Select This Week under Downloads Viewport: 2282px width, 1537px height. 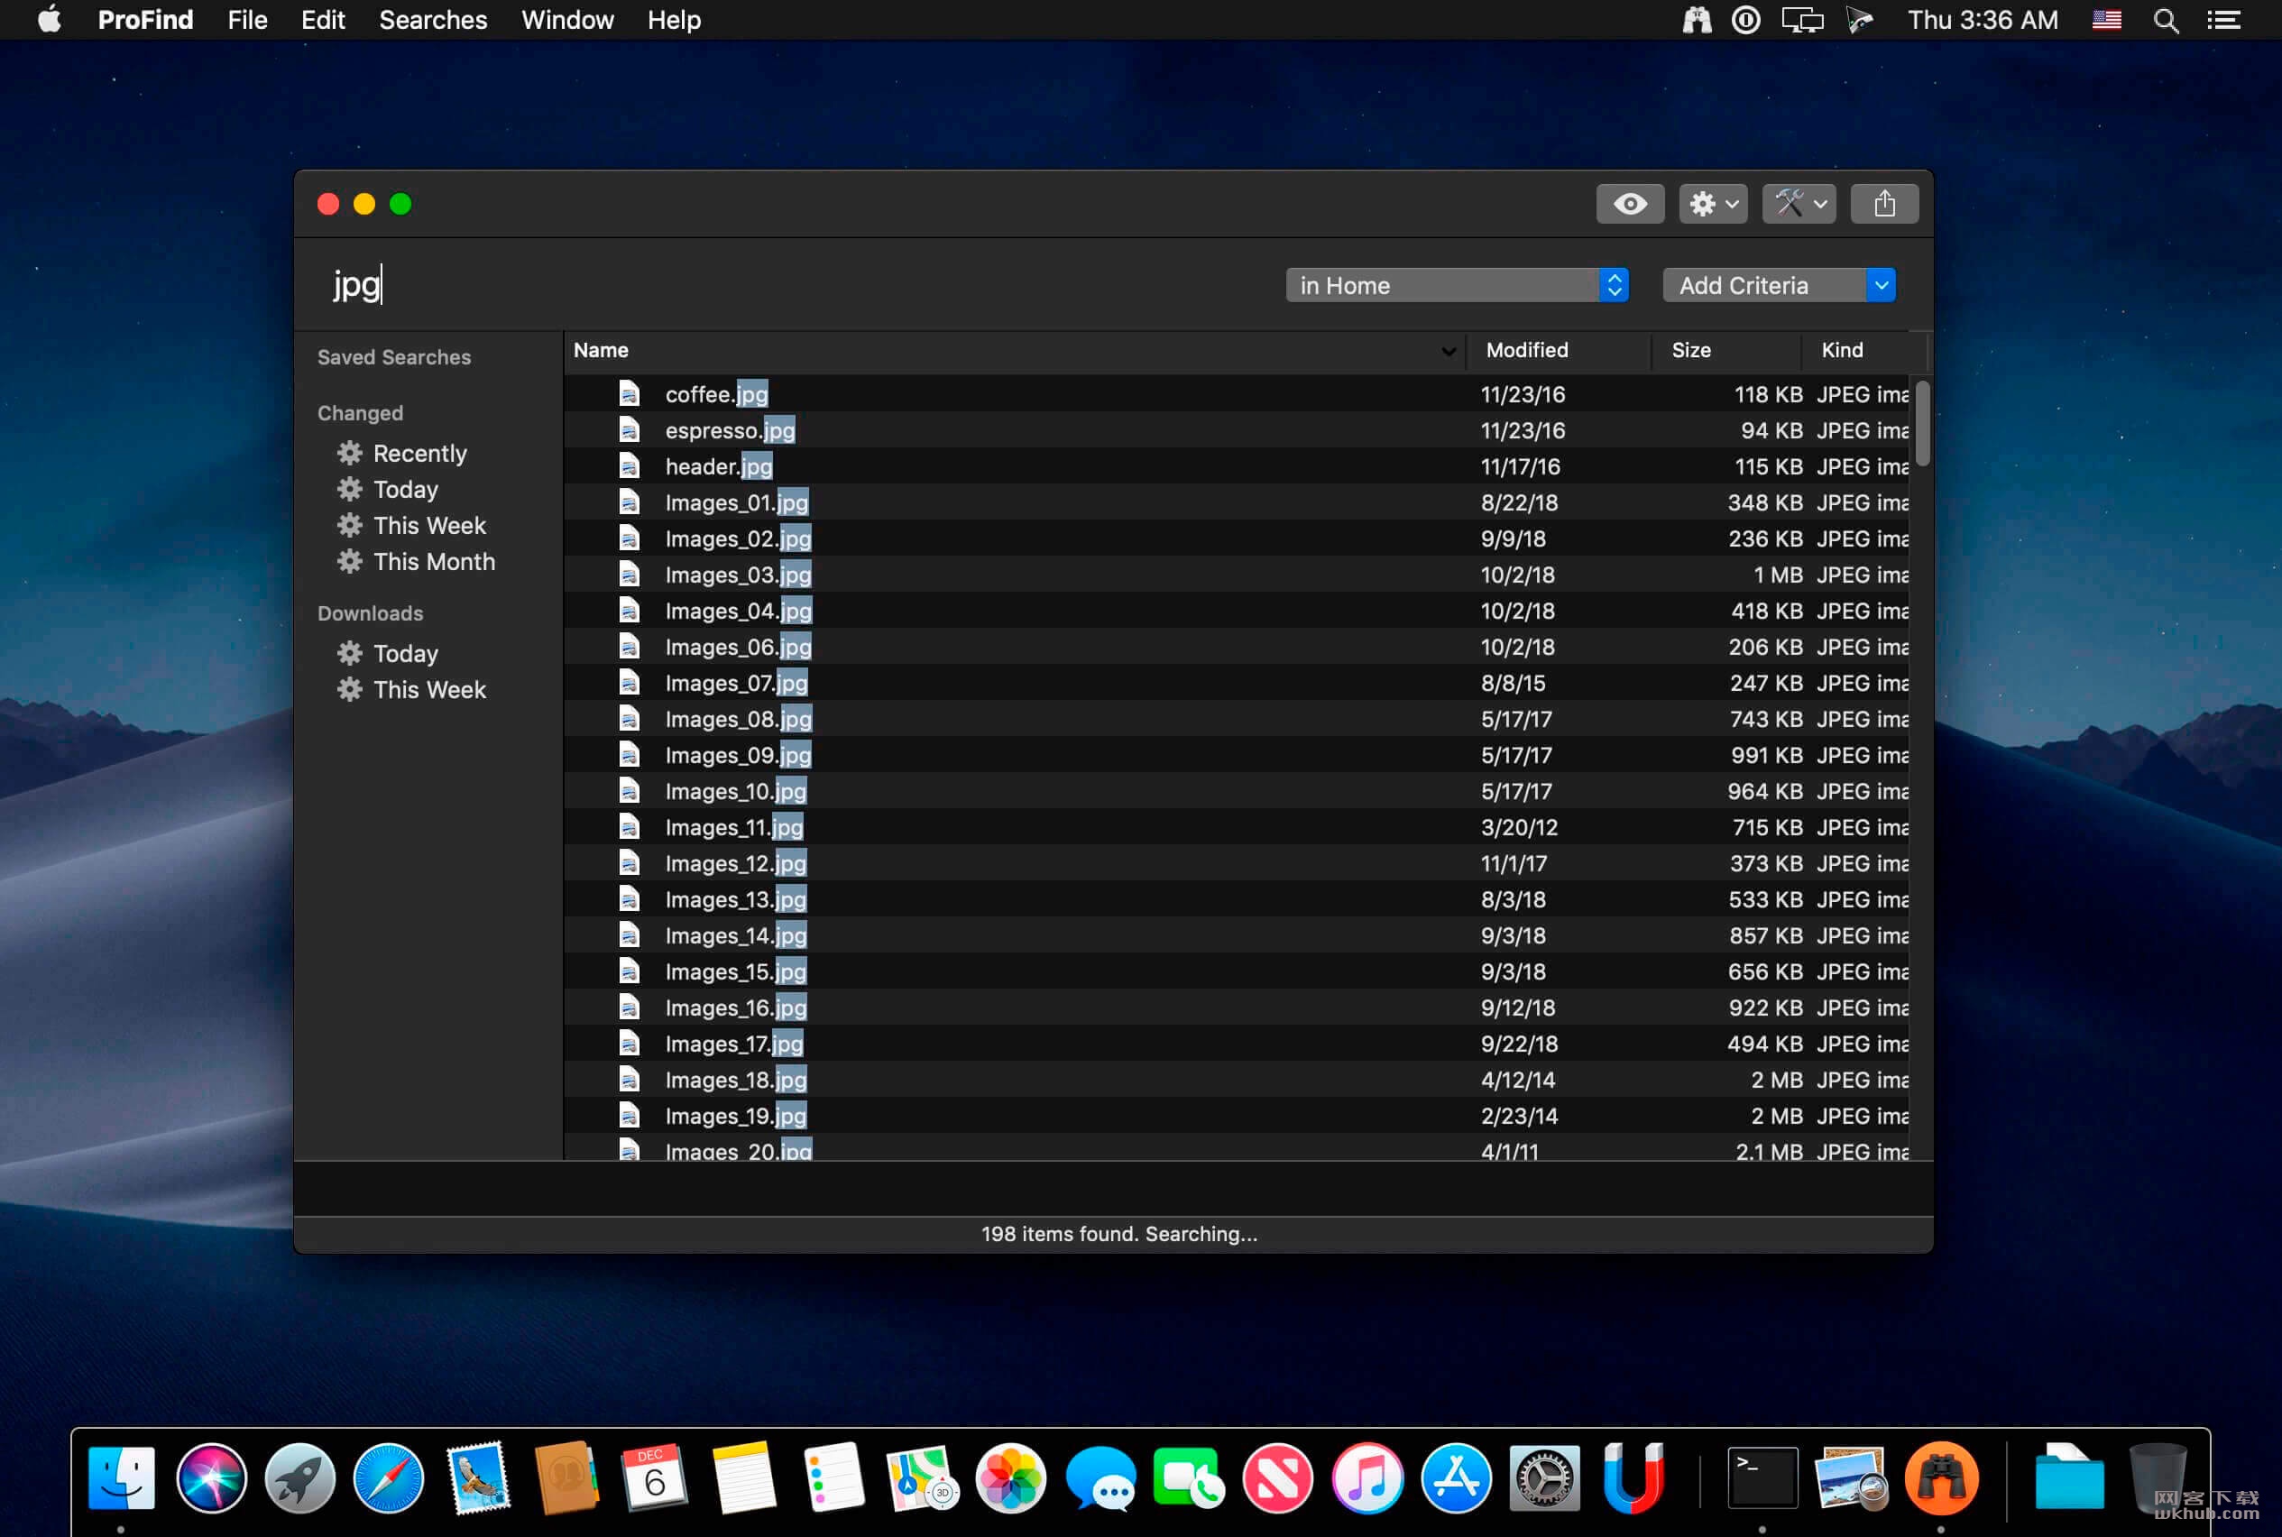click(x=429, y=690)
